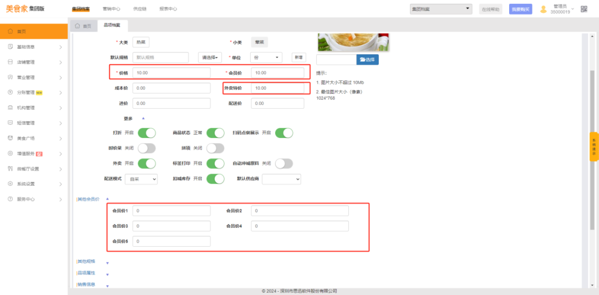This screenshot has width=599, height=295.
Task: Click the 价格 price input field
Action: (x=171, y=73)
